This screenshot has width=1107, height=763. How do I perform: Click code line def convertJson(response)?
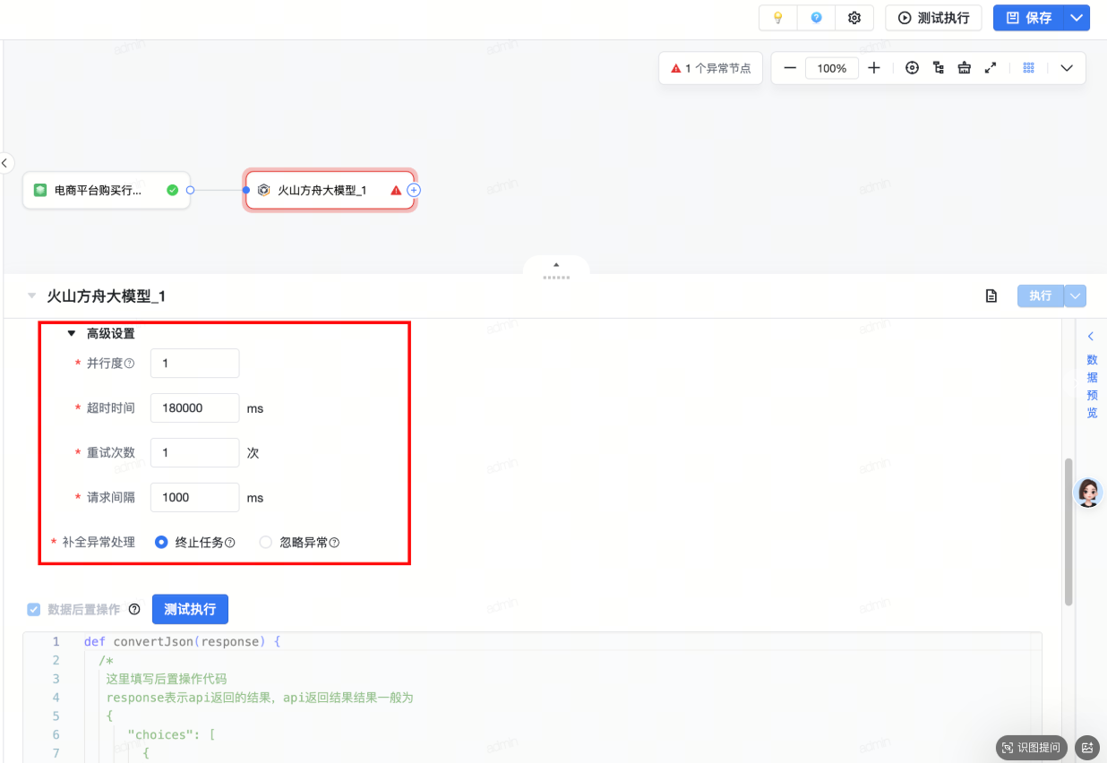click(x=183, y=641)
